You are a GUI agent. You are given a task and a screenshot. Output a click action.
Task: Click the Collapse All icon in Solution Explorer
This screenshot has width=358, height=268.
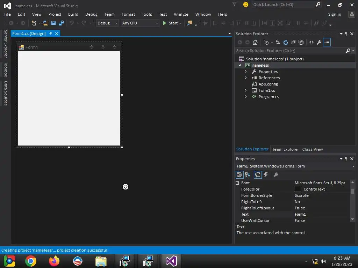pyautogui.click(x=293, y=42)
